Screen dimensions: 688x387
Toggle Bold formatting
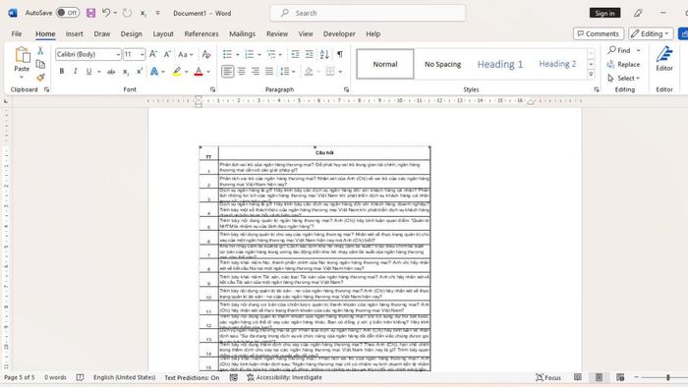(62, 72)
